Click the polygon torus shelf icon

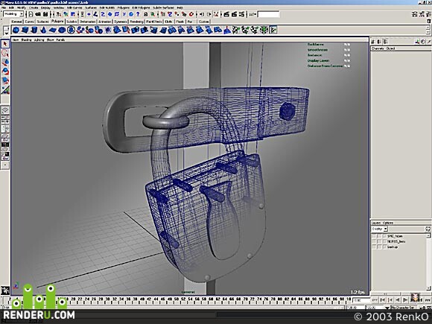(62, 30)
